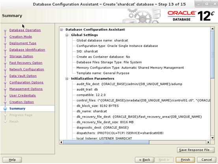This screenshot has width=218, height=164.
Task: Minimize the Database Configuration Assistant window
Action: (x=199, y=4)
